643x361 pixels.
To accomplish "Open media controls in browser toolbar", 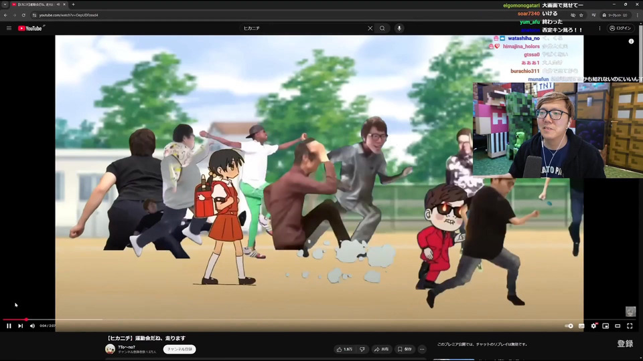I will (593, 15).
